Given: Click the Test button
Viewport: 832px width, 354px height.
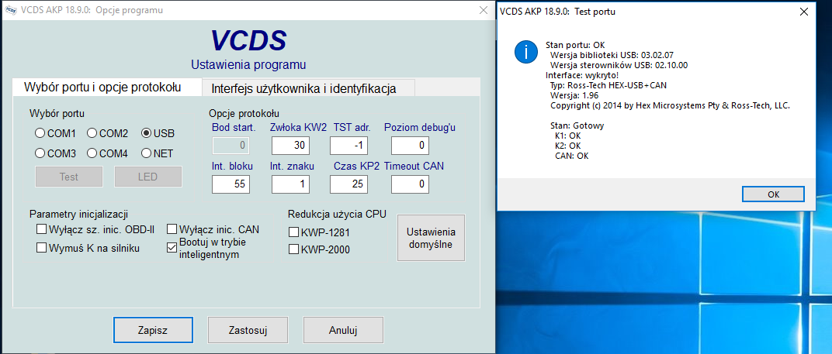Looking at the screenshot, I should [69, 177].
